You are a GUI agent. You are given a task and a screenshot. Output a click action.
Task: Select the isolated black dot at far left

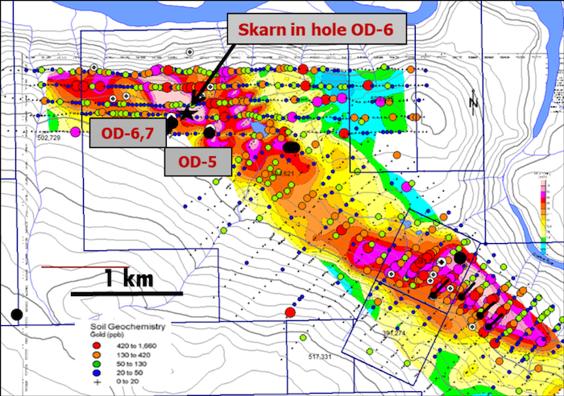point(15,313)
